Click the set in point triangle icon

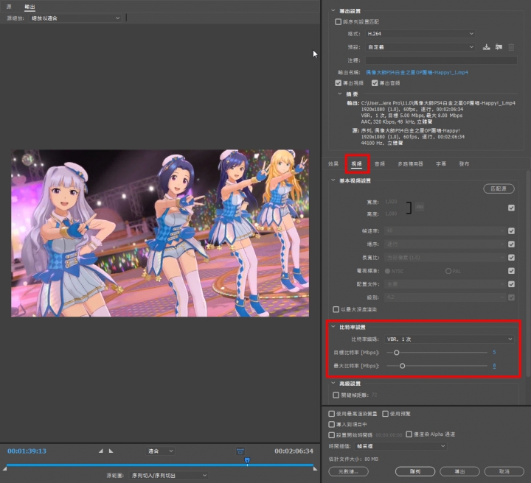pyautogui.click(x=100, y=451)
